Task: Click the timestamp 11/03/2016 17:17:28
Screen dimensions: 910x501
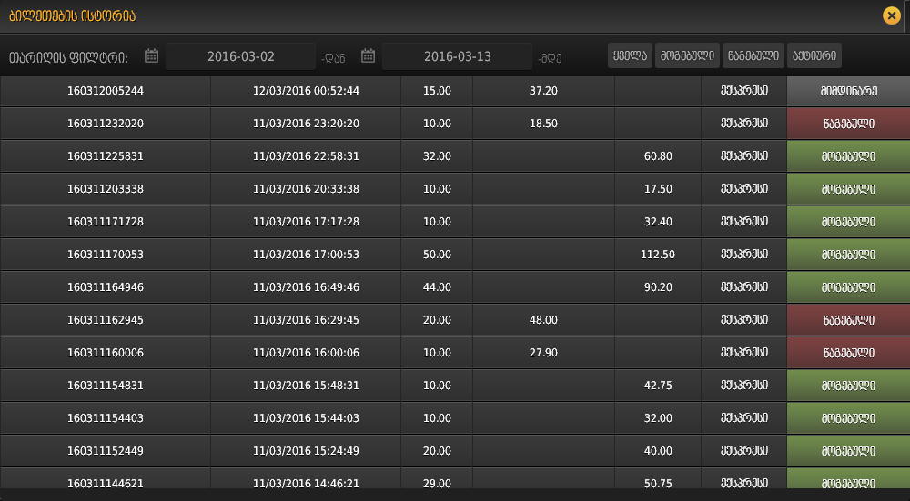Action: (306, 222)
